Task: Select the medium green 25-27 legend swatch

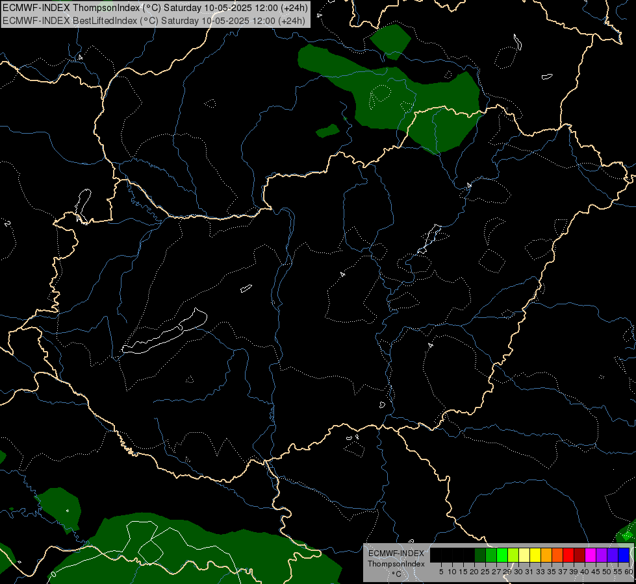Action: (491, 555)
